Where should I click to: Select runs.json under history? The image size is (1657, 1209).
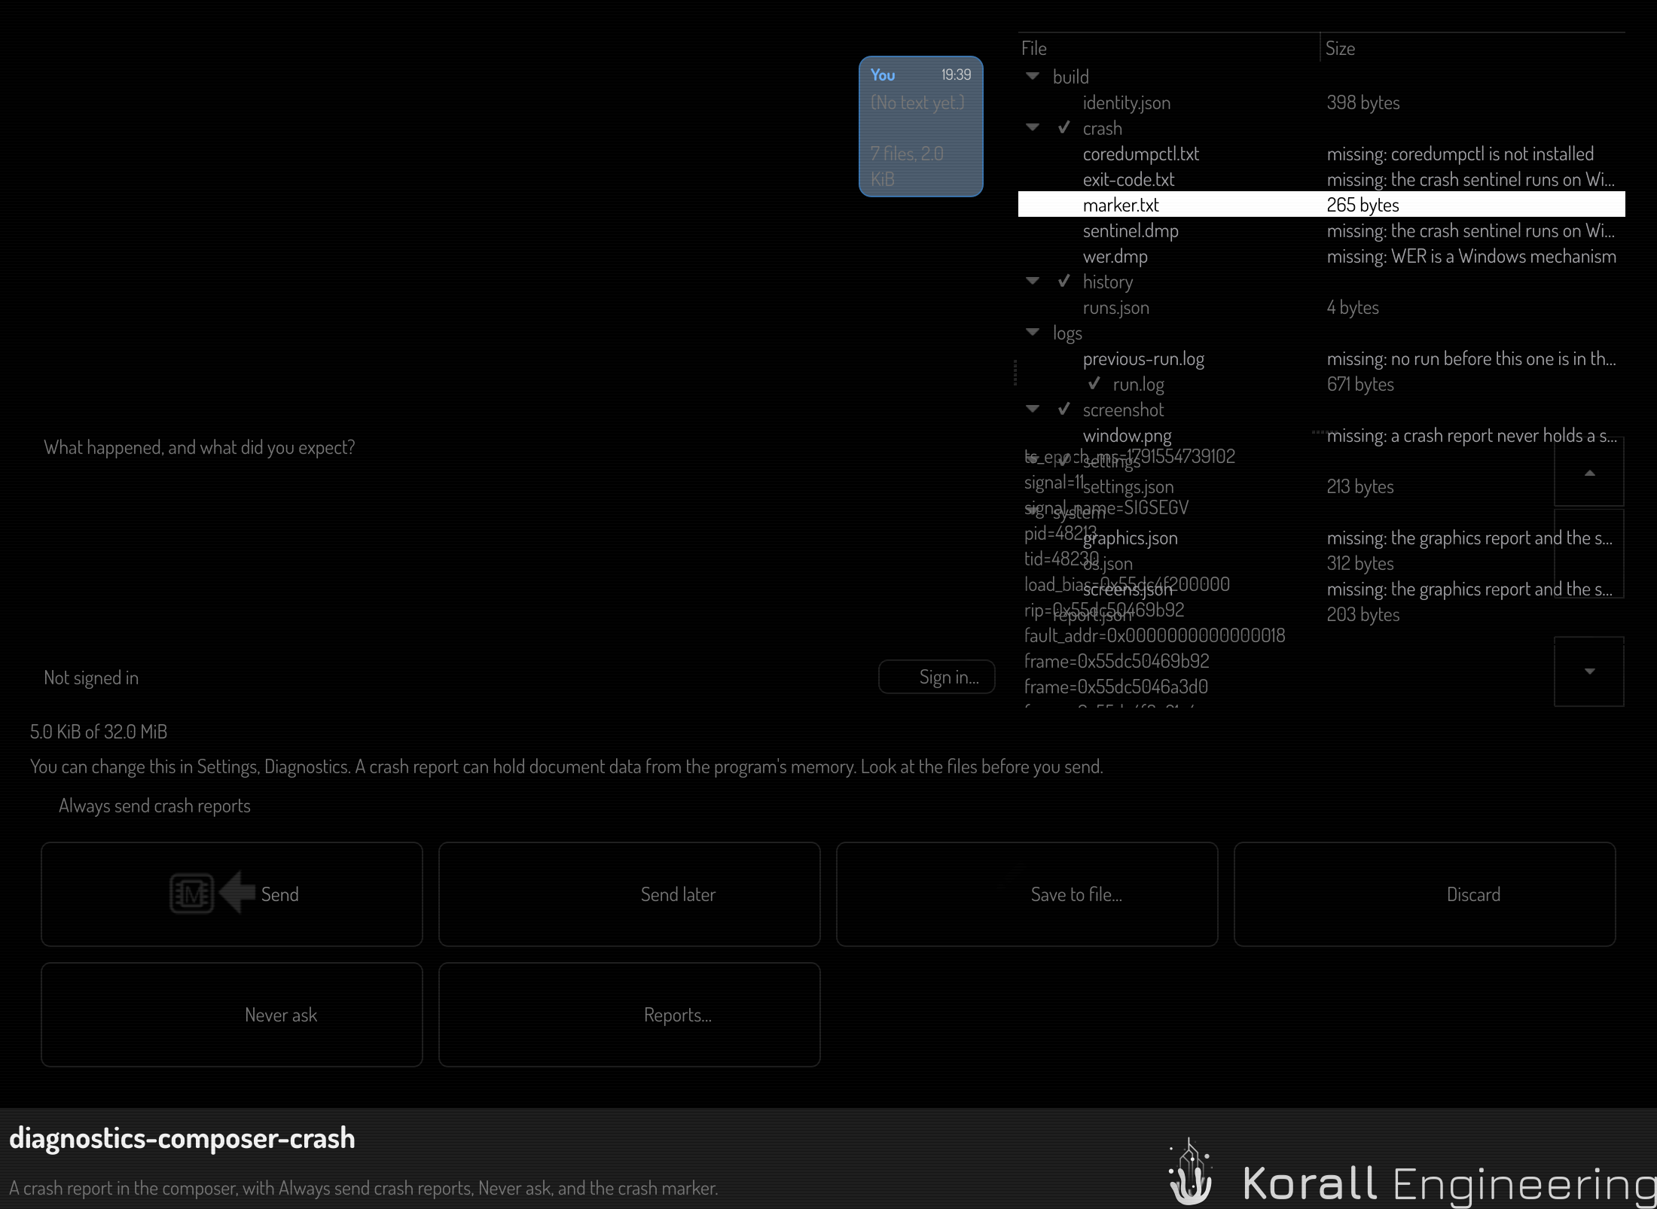point(1322,307)
